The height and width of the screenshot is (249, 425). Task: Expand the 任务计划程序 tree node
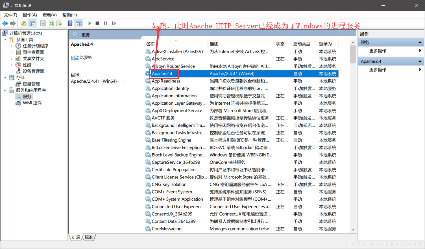click(x=12, y=46)
